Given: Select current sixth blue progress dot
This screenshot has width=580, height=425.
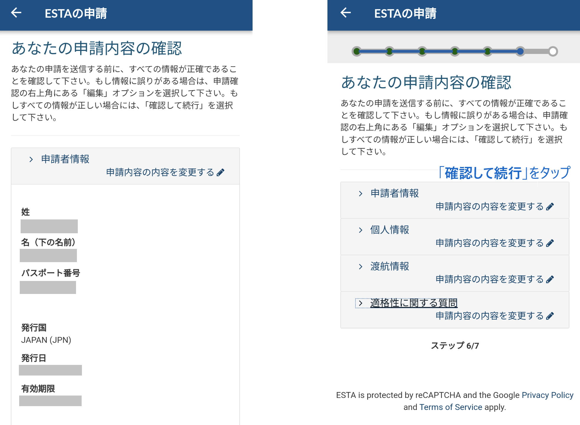Looking at the screenshot, I should coord(520,51).
